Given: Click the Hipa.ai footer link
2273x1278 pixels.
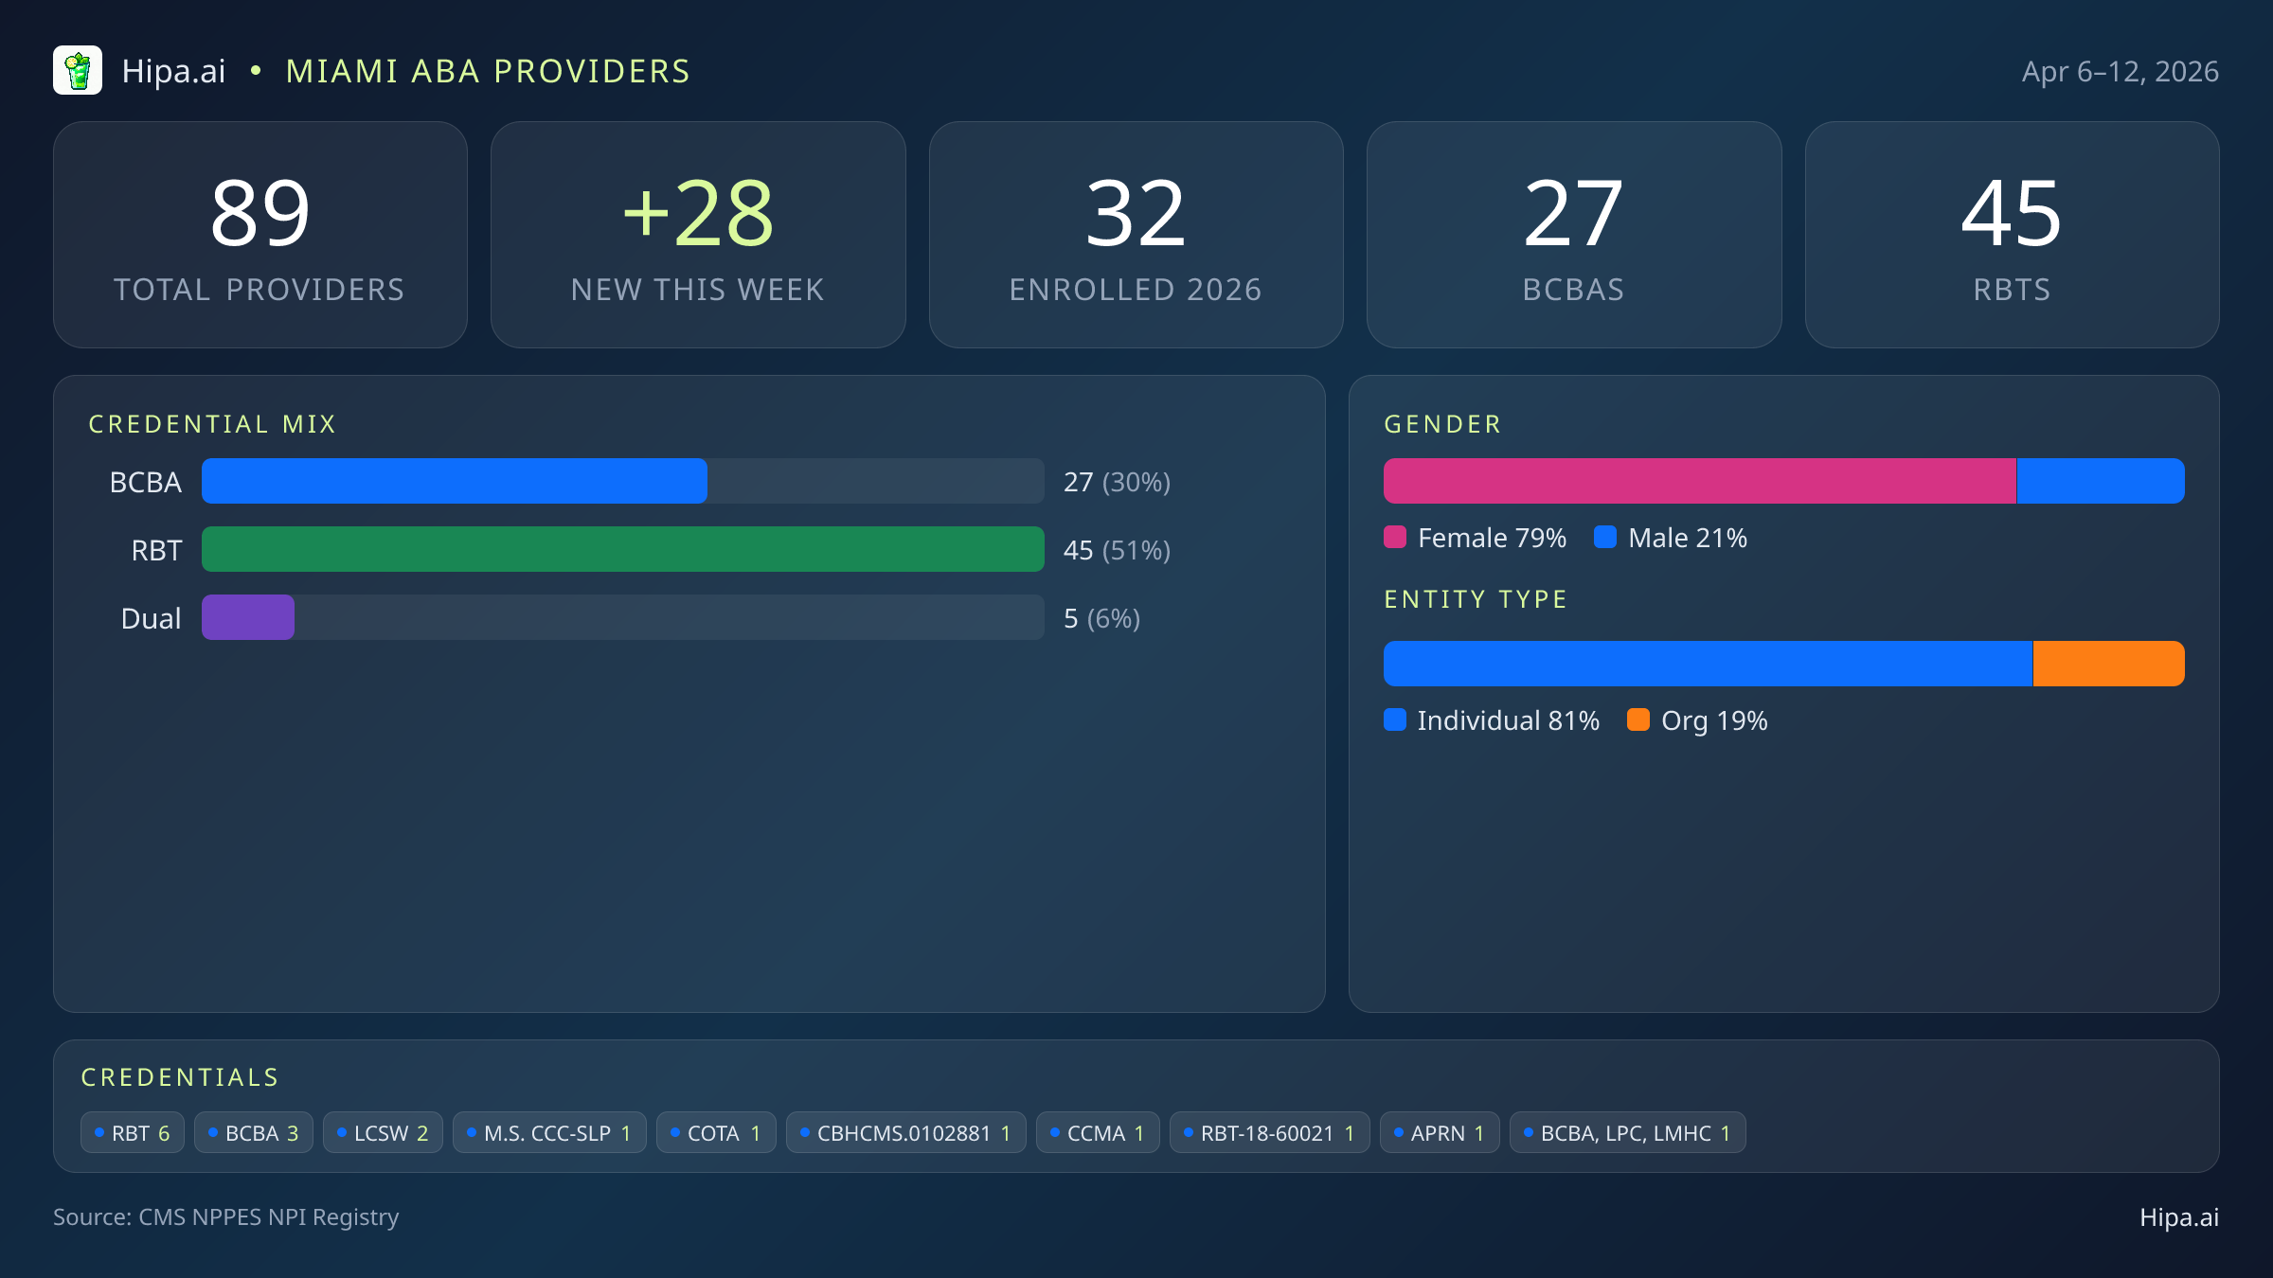Looking at the screenshot, I should tap(2178, 1217).
